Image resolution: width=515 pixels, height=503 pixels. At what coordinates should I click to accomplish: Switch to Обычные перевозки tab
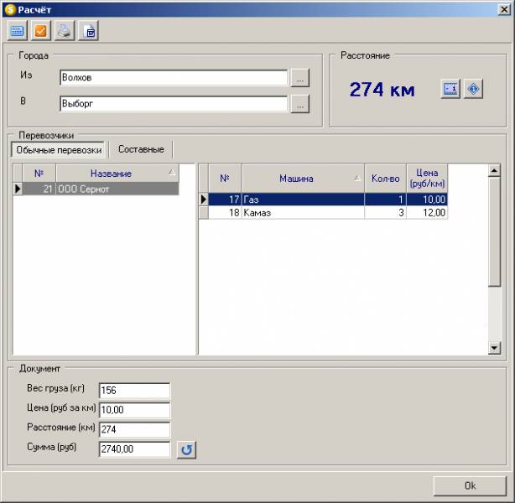coord(58,150)
